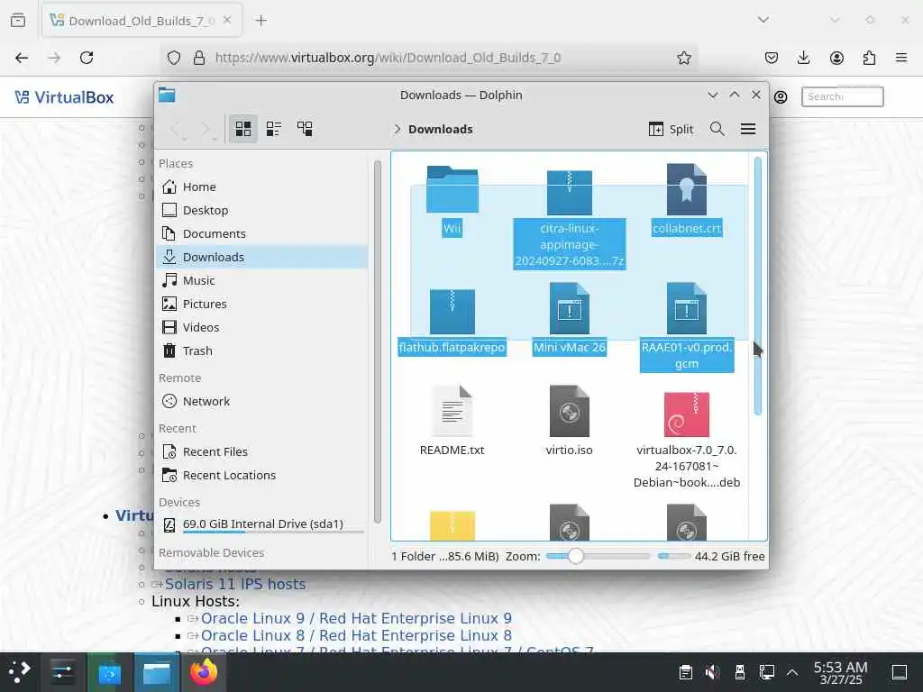Reload the VirtualBox page in Firefox
923x692 pixels.
87,58
